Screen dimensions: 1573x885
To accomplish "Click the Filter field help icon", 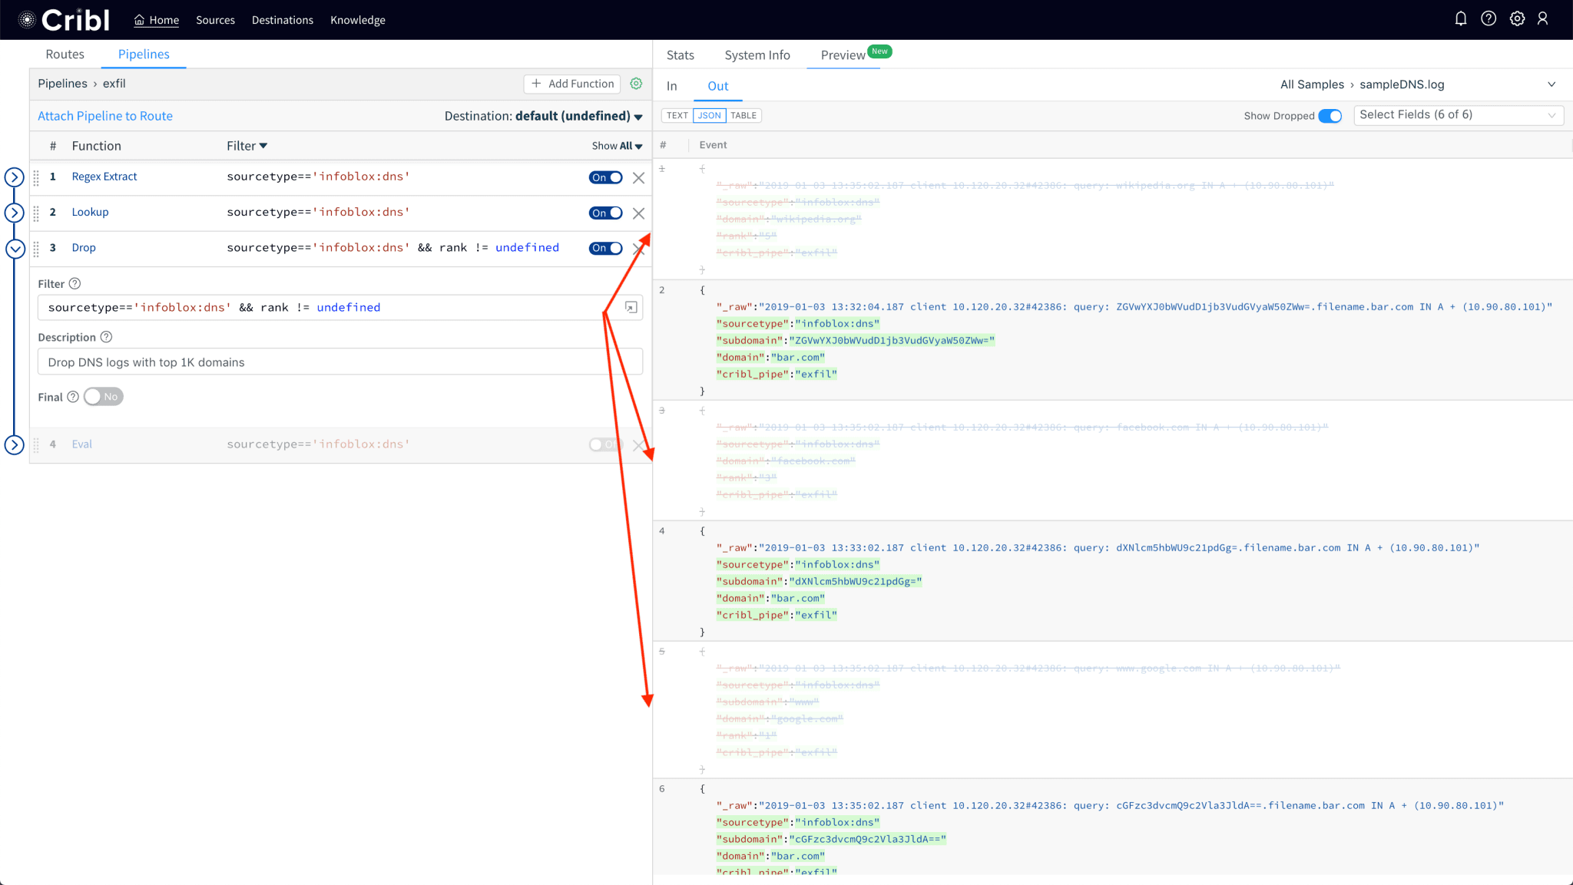I will pyautogui.click(x=75, y=284).
